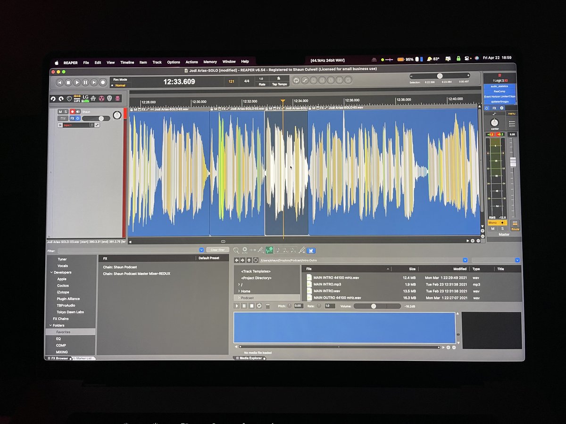Click the horizontal zoom slider above Selection
The image size is (566, 424).
[440, 76]
